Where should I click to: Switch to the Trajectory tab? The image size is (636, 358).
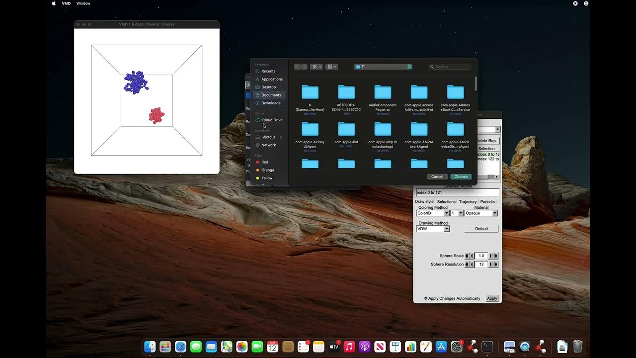click(468, 201)
